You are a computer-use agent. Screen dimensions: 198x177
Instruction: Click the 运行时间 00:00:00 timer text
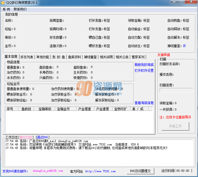177,171
